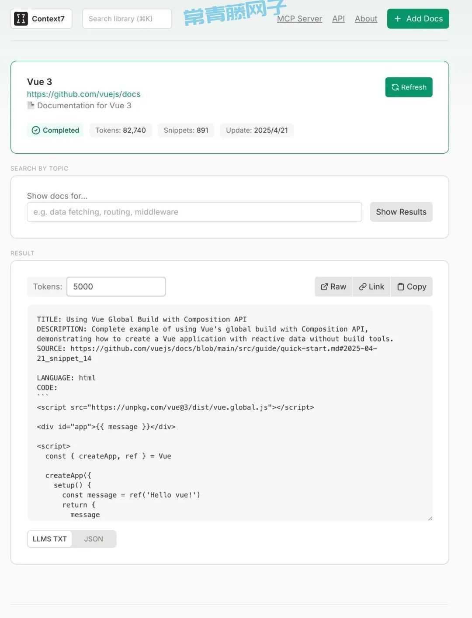Click inside the result code text area
The image size is (472, 618).
point(230,413)
